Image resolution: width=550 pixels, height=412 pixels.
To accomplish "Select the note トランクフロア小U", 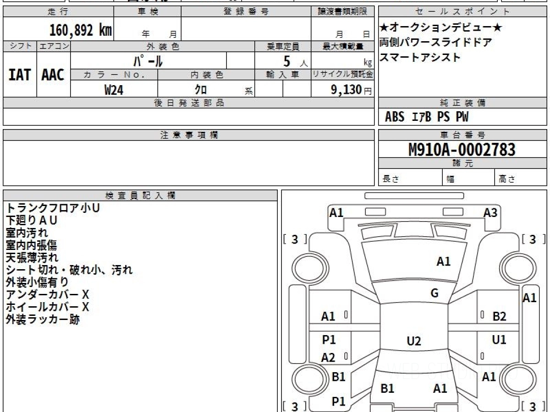I will pyautogui.click(x=53, y=208).
